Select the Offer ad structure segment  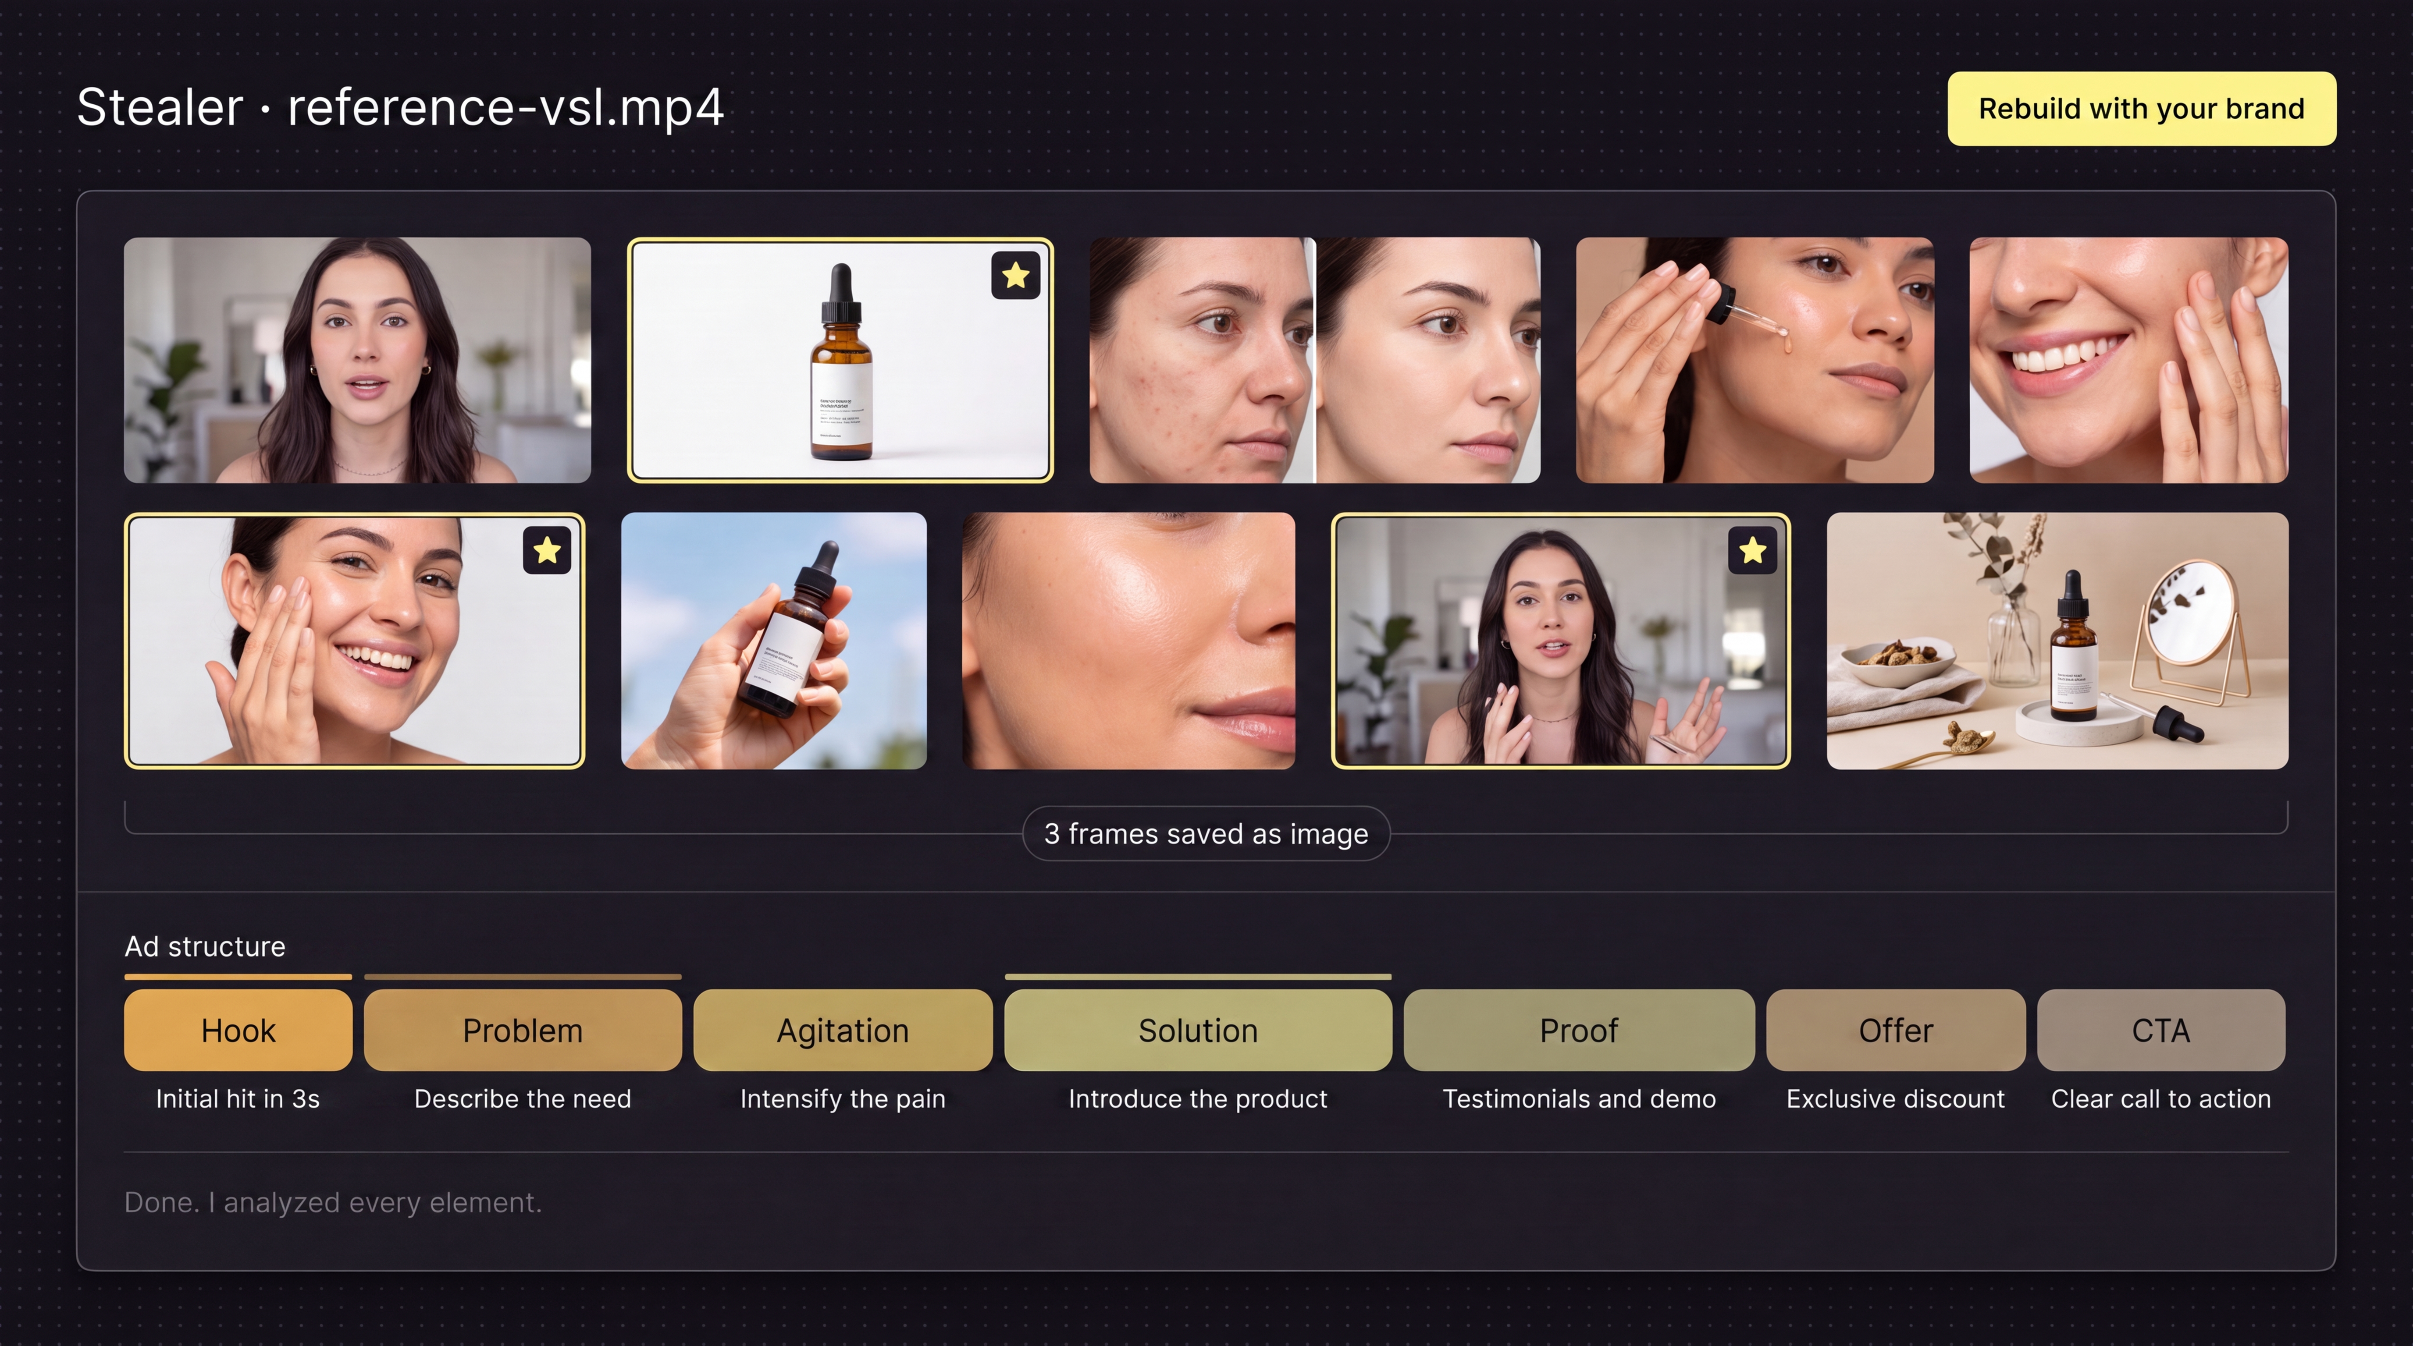pyautogui.click(x=1896, y=1031)
